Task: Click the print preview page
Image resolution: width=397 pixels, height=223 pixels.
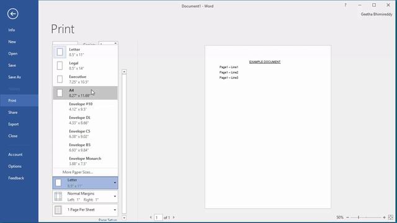Action: (x=268, y=127)
